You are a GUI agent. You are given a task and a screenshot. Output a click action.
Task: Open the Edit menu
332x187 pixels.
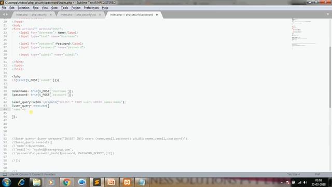(11, 8)
